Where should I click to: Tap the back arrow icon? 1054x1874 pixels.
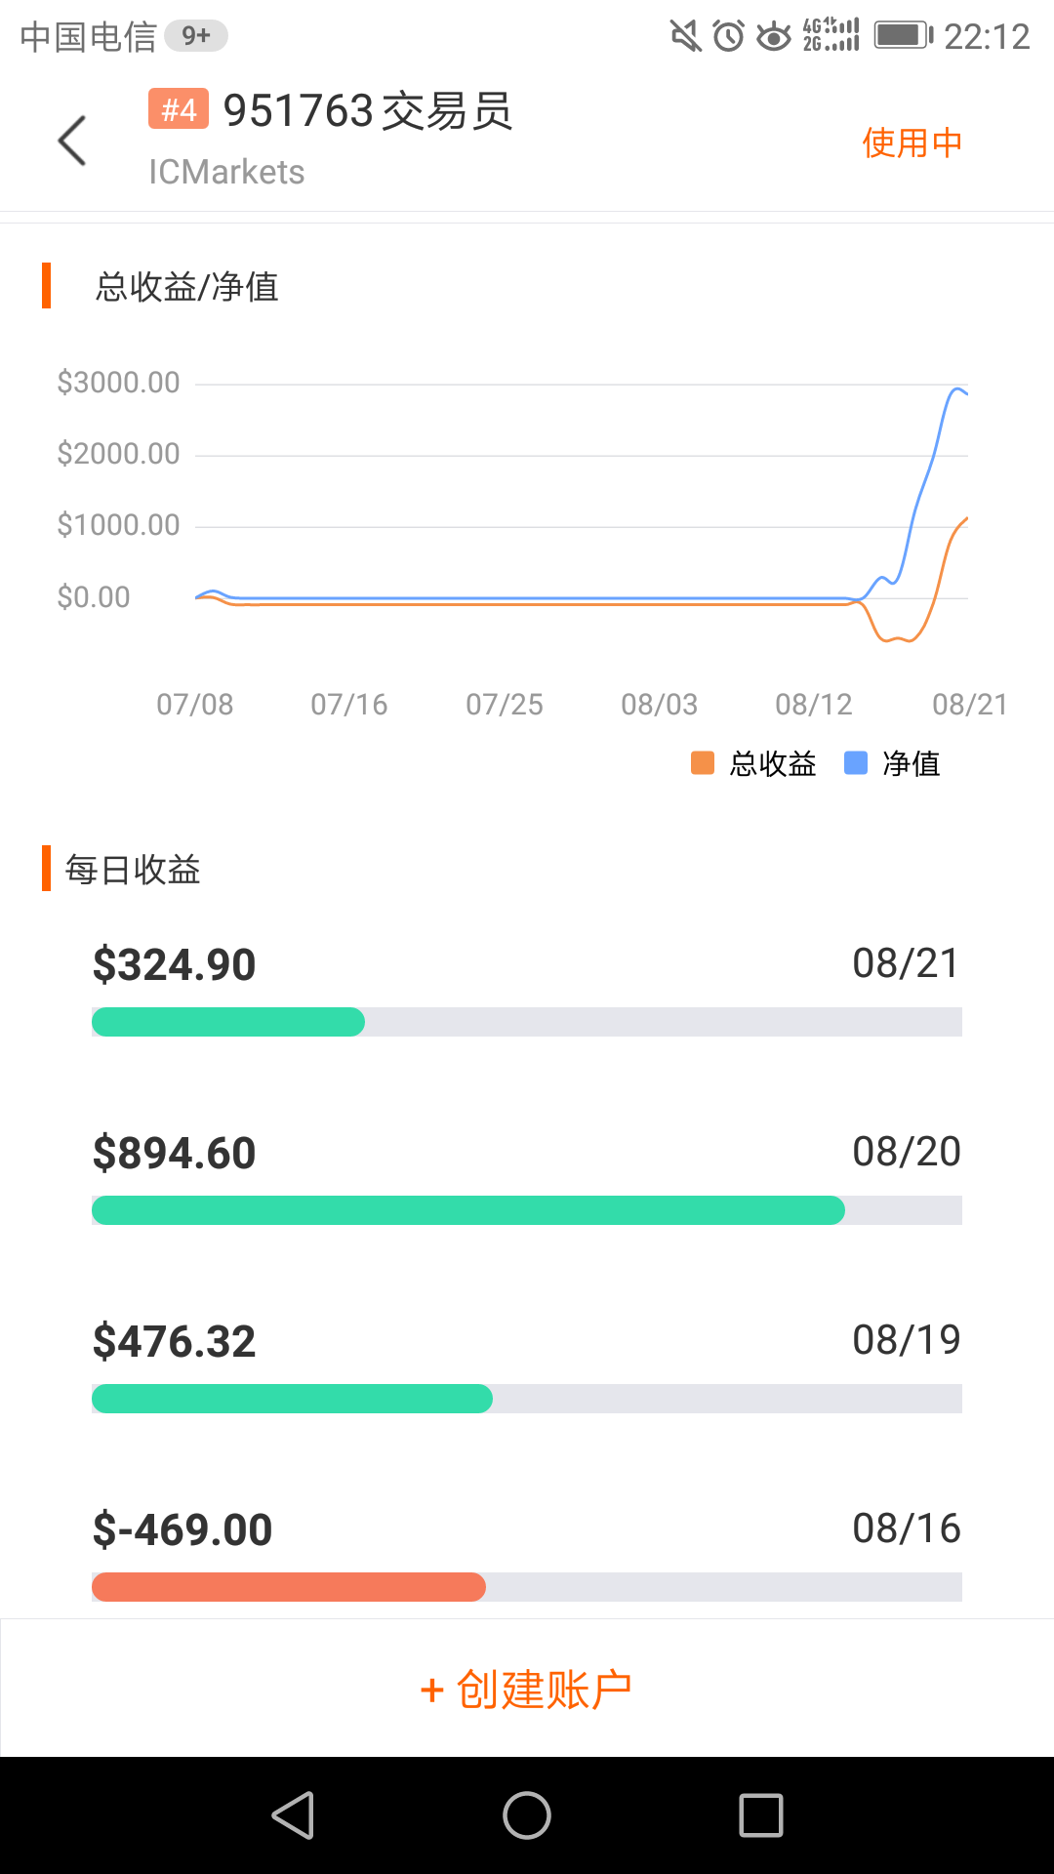pos(72,141)
